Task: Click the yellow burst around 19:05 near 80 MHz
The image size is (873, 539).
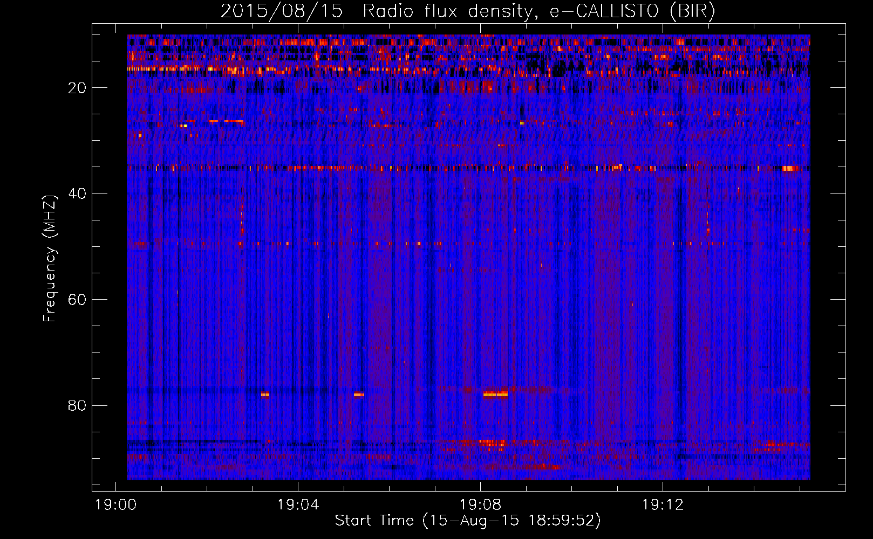Action: (x=359, y=395)
